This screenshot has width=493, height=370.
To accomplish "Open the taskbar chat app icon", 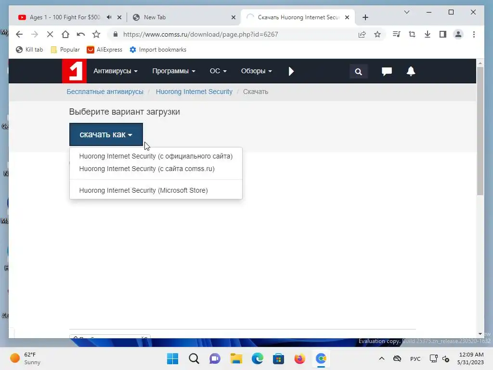I will click(215, 358).
